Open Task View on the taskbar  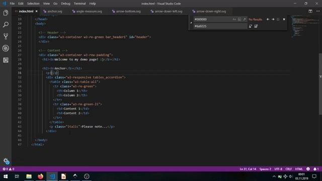point(17,176)
